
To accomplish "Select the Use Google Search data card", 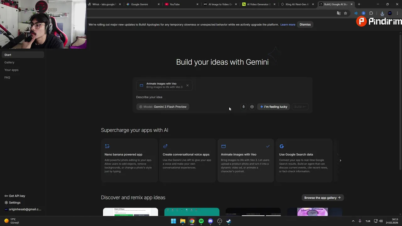I will point(304,160).
